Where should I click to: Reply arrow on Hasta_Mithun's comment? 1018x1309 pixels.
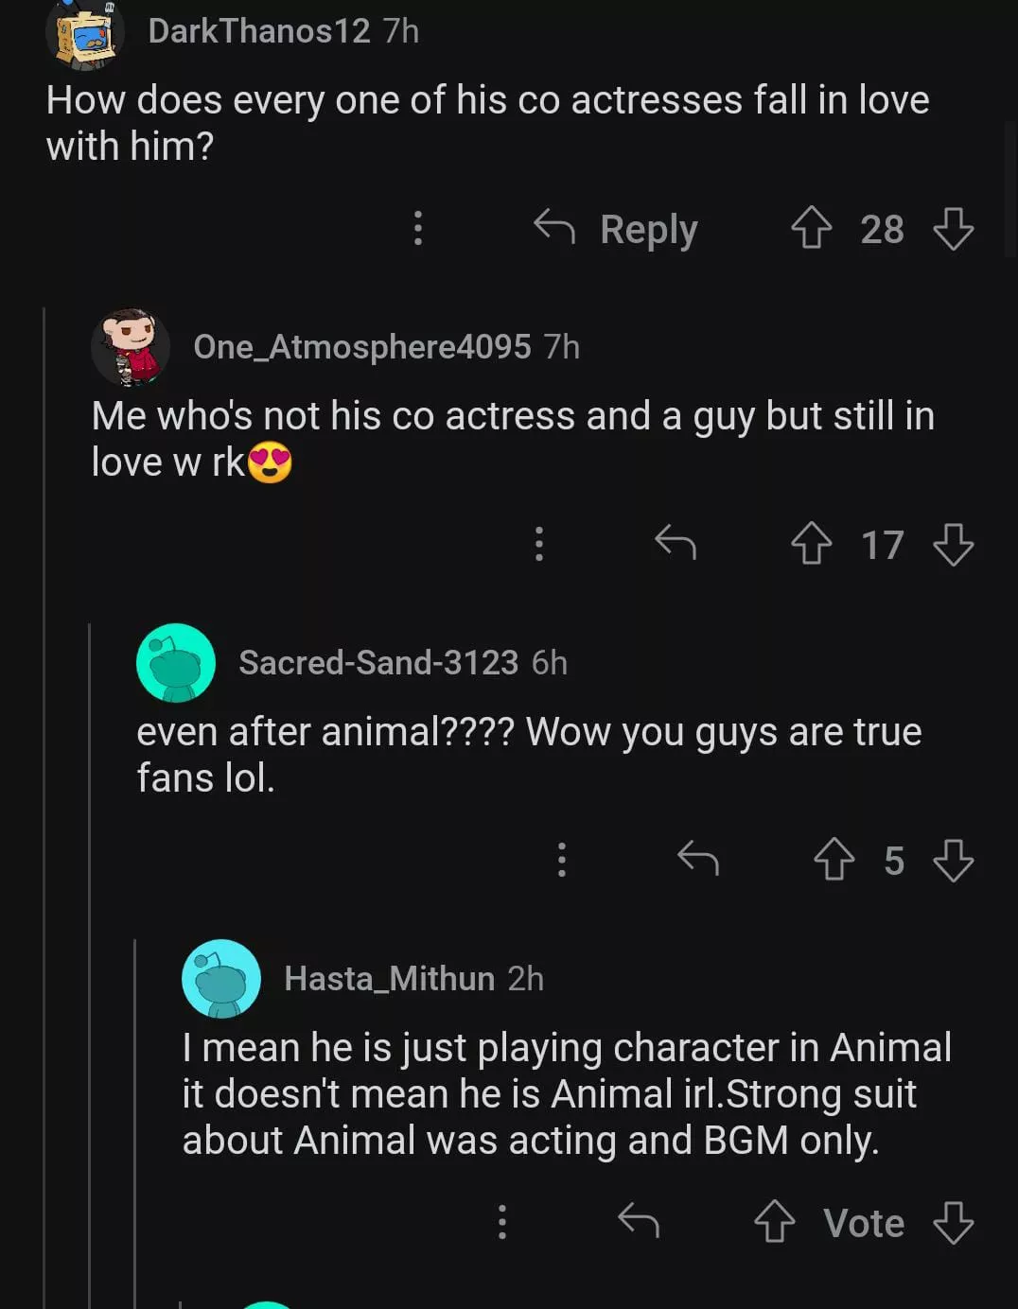pyautogui.click(x=639, y=1221)
